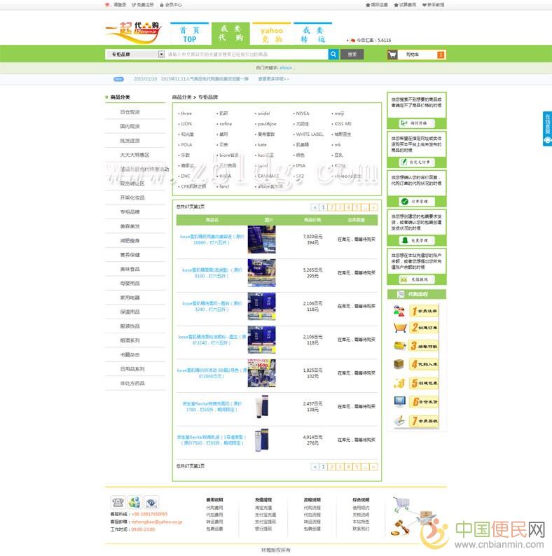Click the telephone icon in the footer
552x556 pixels.
[117, 501]
